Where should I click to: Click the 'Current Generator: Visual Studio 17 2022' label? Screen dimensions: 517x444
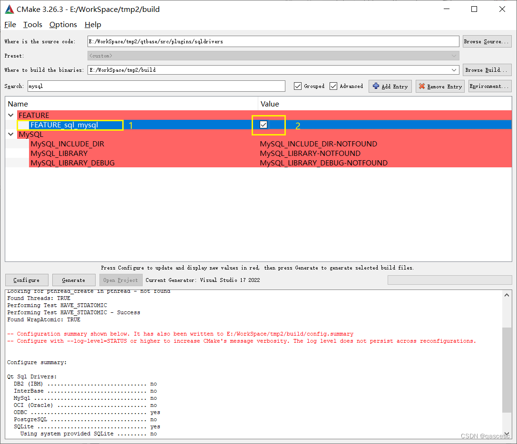point(203,280)
